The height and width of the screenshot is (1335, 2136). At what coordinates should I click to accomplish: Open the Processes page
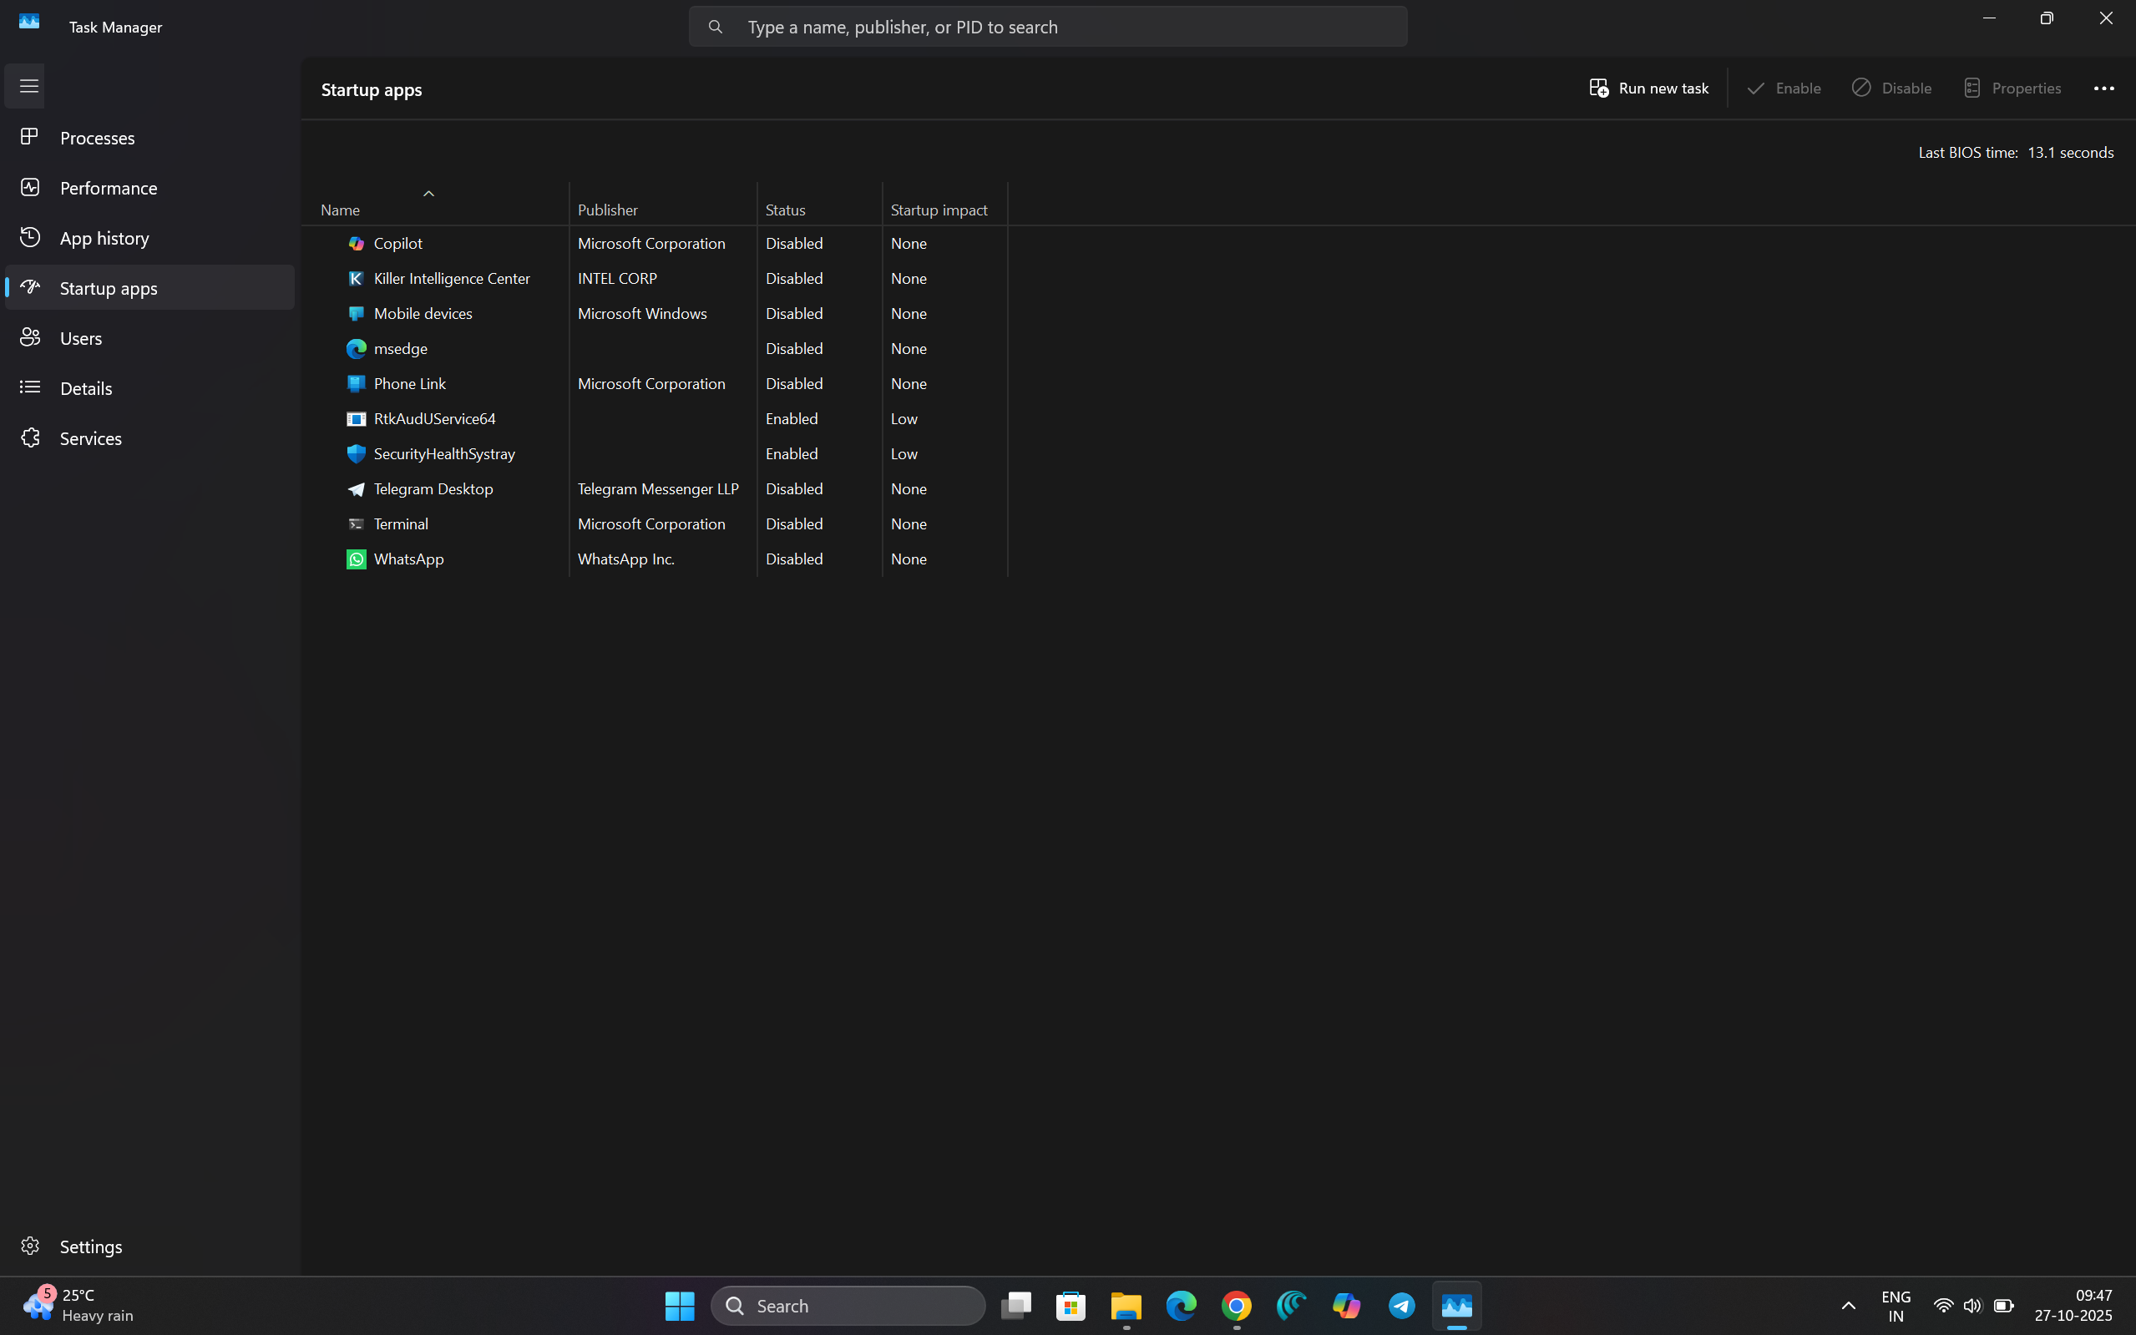coord(97,138)
